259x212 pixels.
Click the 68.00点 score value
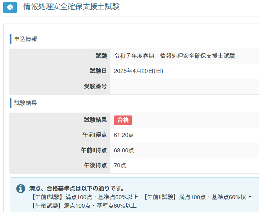point(124,151)
